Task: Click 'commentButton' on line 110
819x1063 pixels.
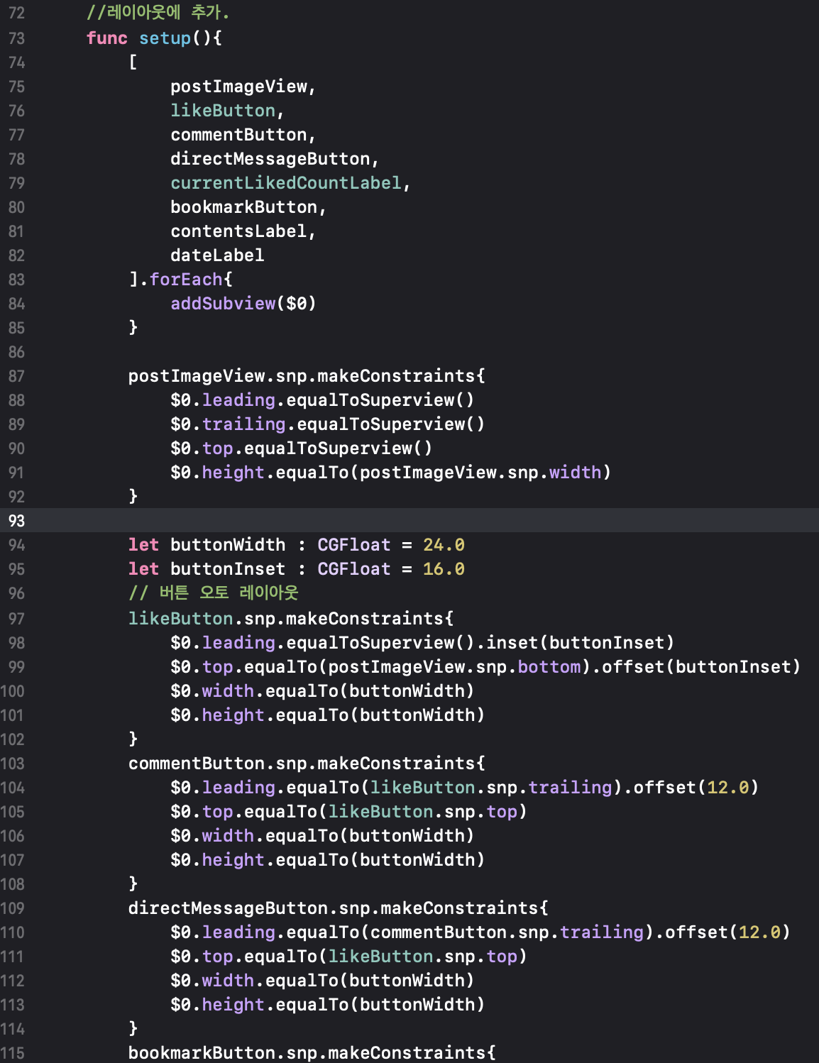Action: pyautogui.click(x=438, y=932)
